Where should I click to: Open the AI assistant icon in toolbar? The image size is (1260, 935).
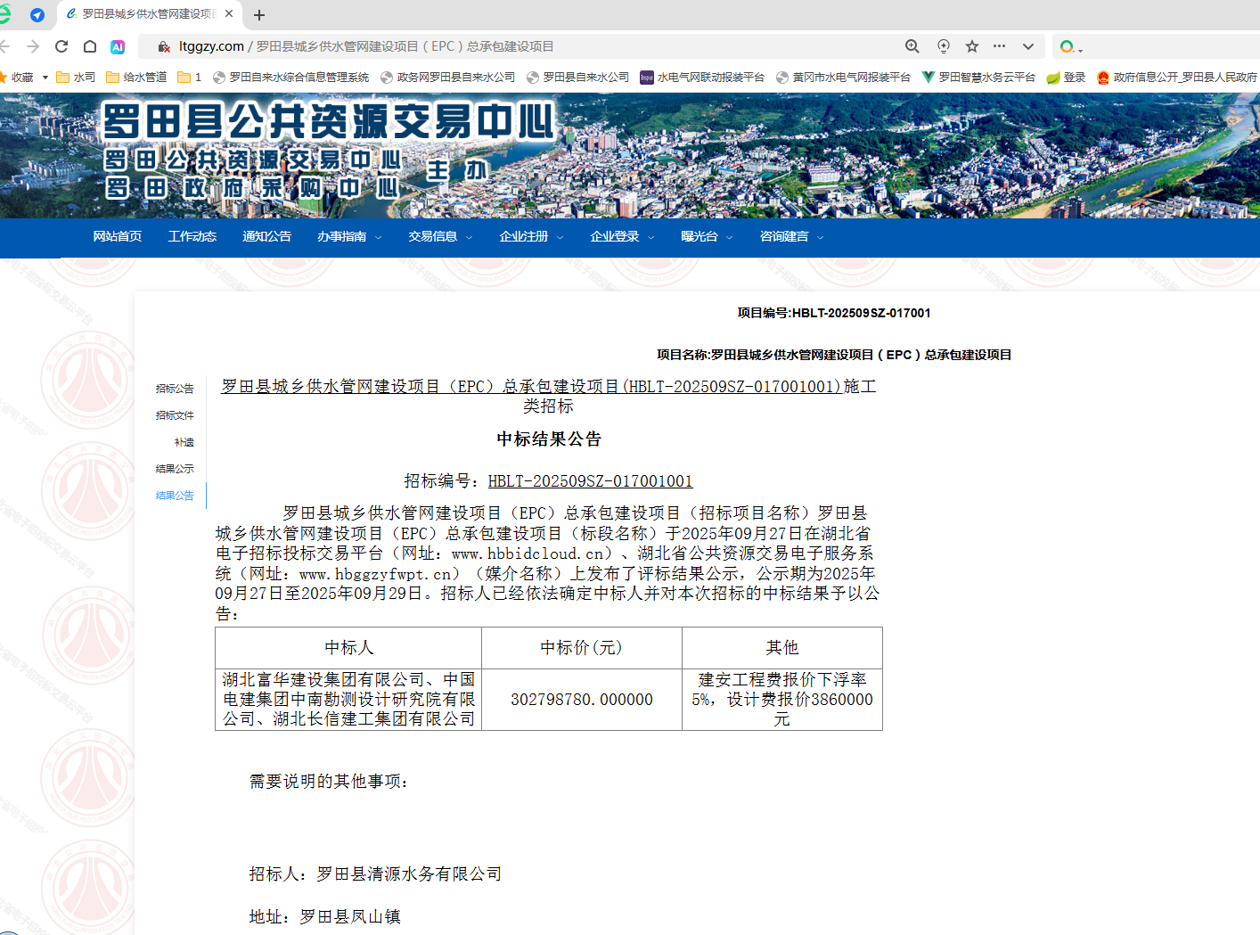(x=118, y=46)
